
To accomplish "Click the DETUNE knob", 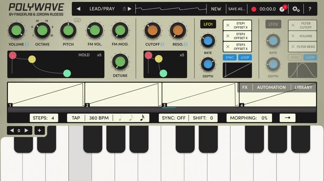I will [x=120, y=62].
